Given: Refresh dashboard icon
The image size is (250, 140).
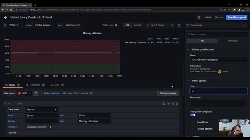Looking at the screenshot, I should point(179,25).
